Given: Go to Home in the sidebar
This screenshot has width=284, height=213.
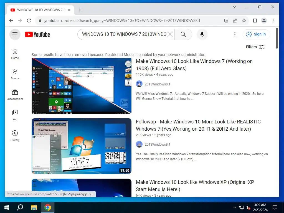Looking at the screenshot, I should click(15, 54).
